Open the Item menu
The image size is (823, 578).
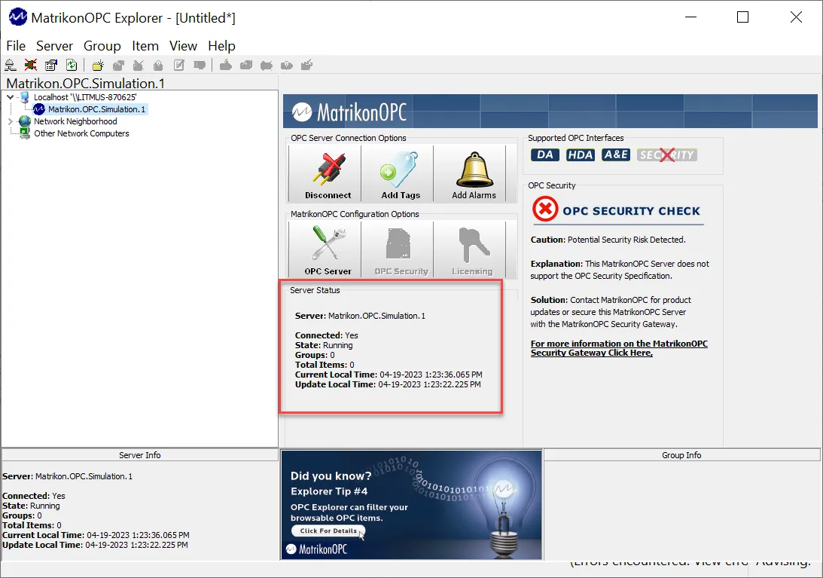coord(145,46)
